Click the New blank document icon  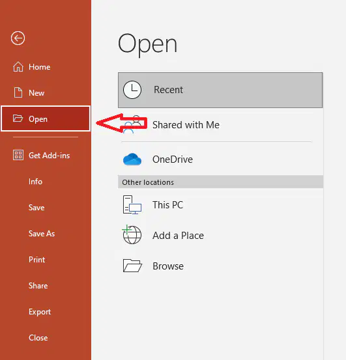click(x=18, y=92)
